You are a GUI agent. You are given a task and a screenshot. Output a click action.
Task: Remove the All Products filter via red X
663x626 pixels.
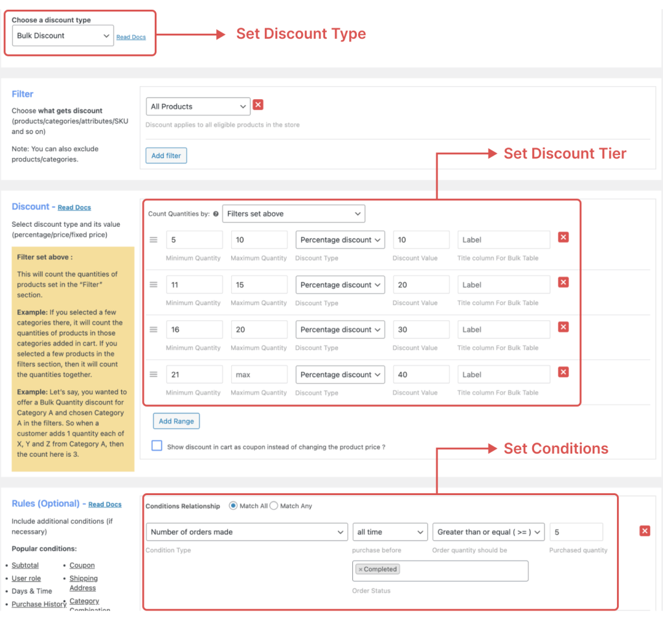coord(258,104)
